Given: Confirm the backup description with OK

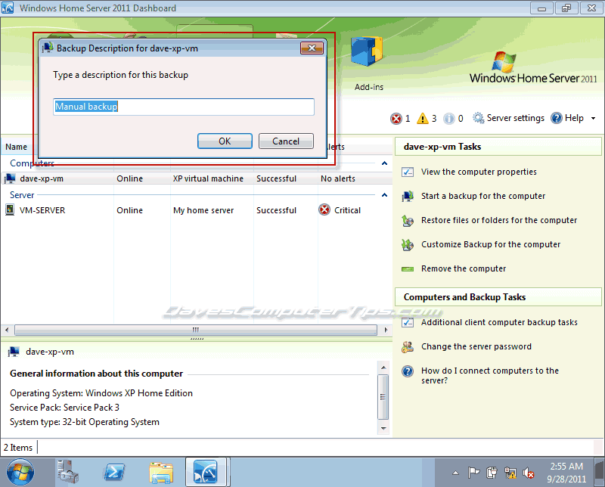Looking at the screenshot, I should (225, 141).
